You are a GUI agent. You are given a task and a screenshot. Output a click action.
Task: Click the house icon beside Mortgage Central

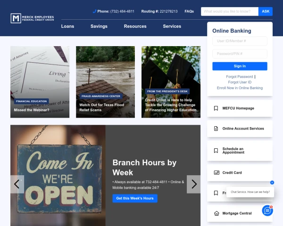(216, 213)
